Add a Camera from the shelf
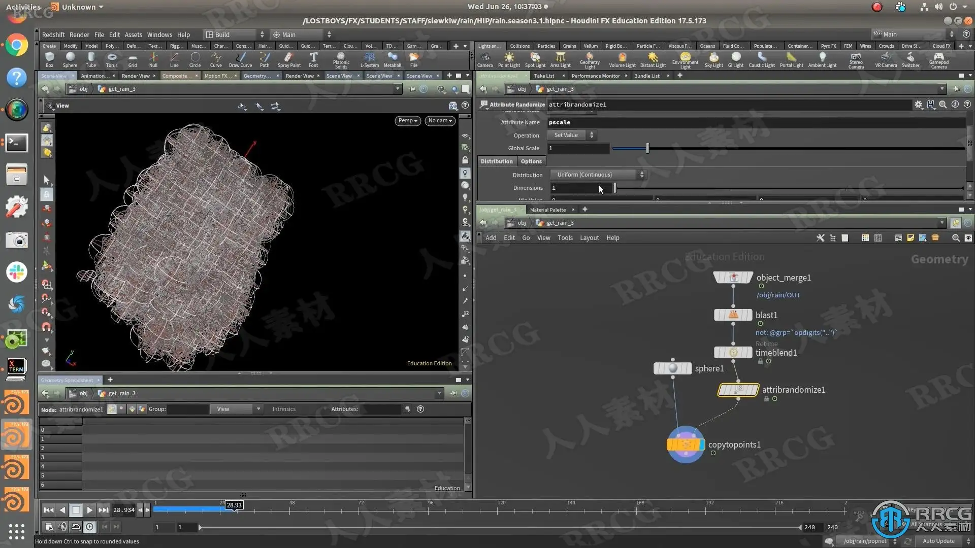 485,59
